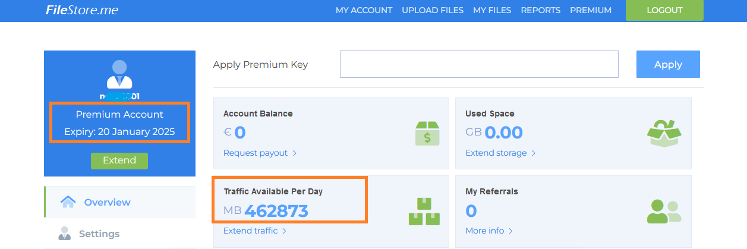Click the Overview house icon

coord(68,202)
